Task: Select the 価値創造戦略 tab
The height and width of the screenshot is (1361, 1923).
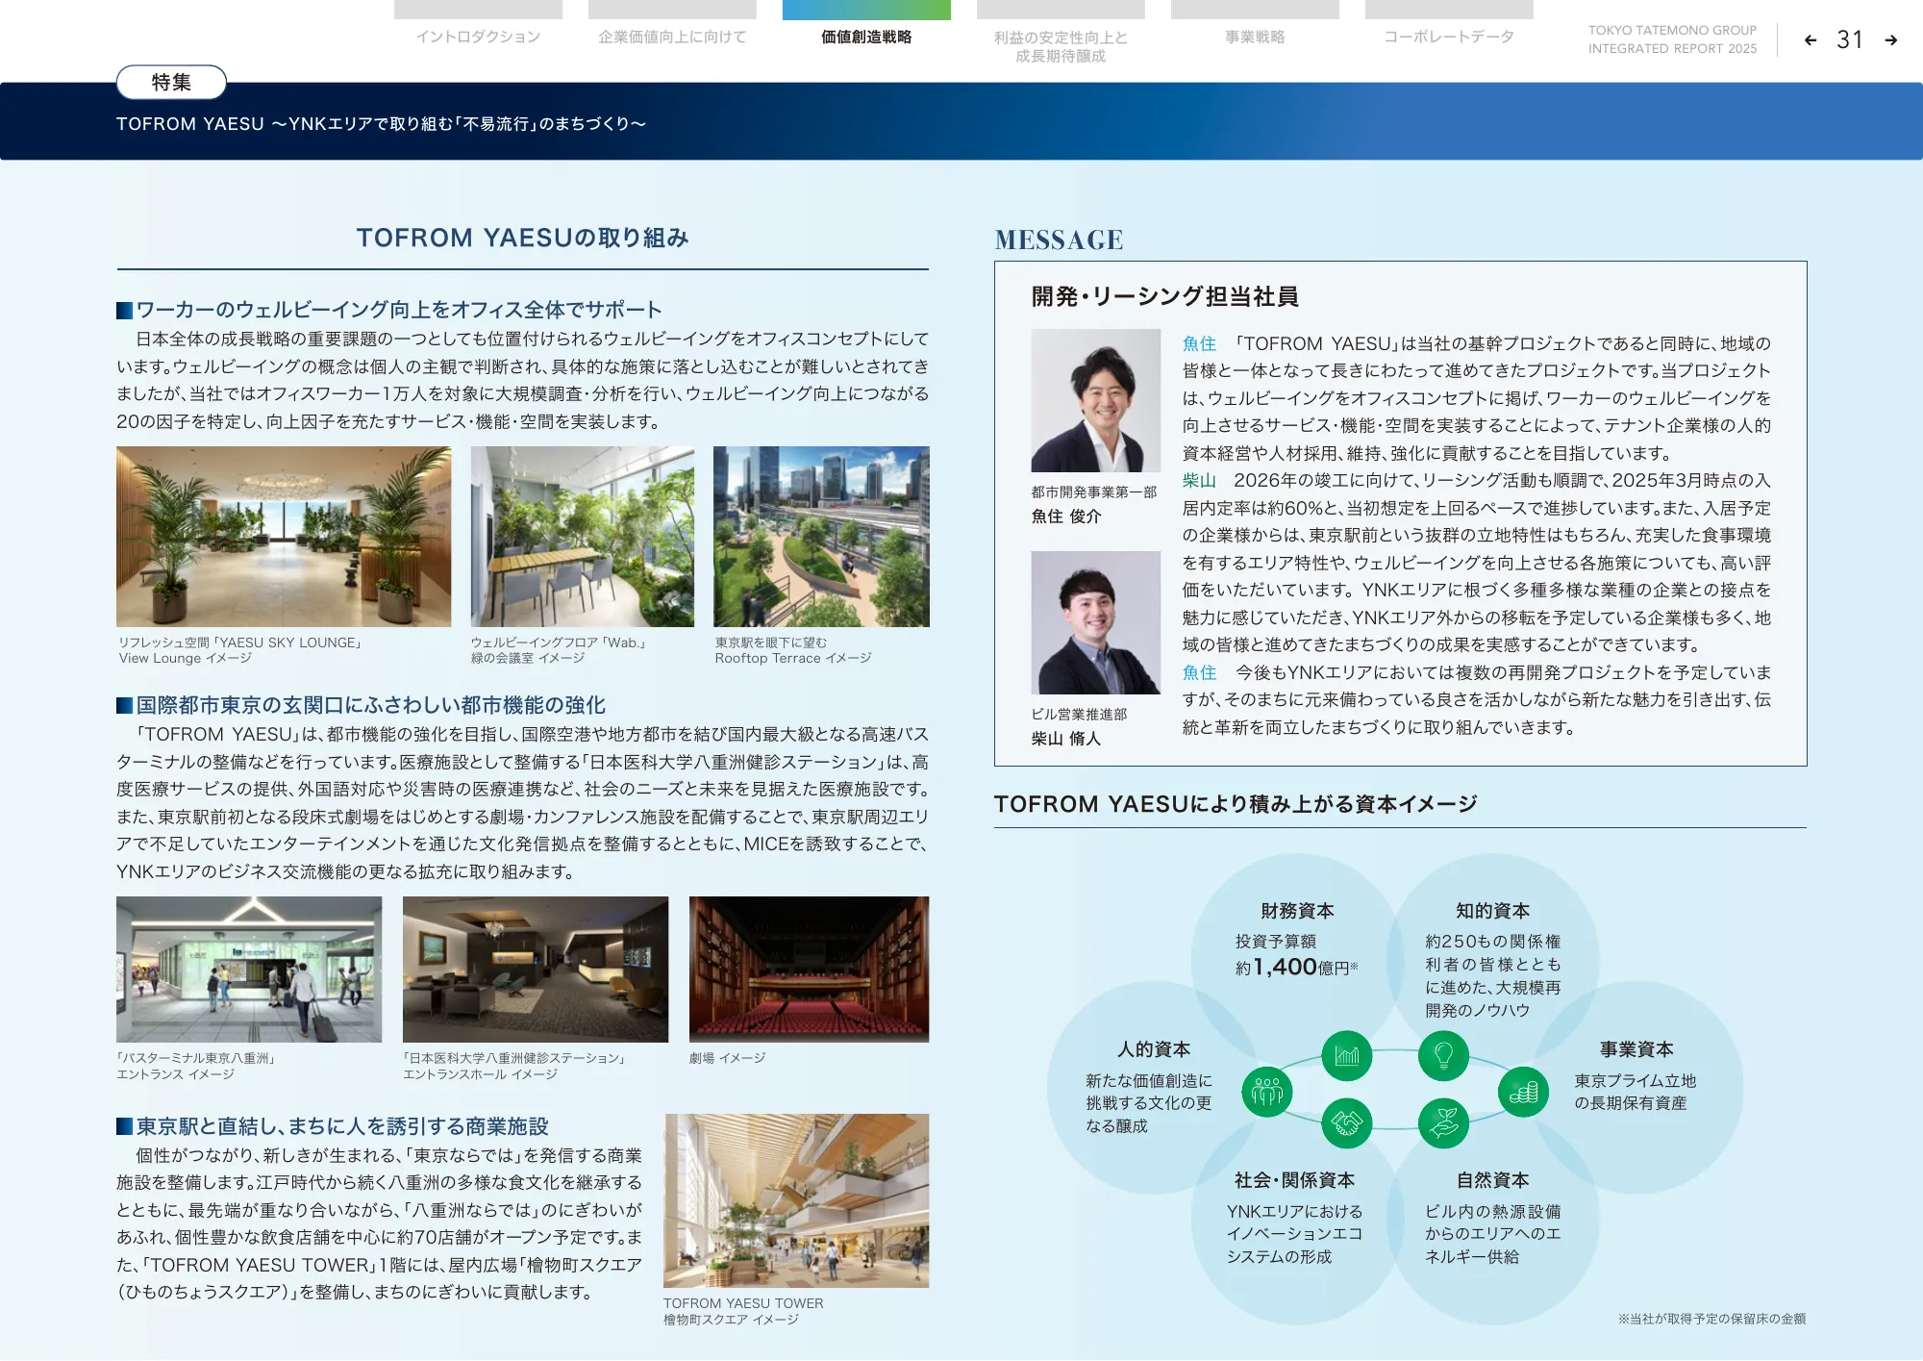Action: (x=866, y=37)
